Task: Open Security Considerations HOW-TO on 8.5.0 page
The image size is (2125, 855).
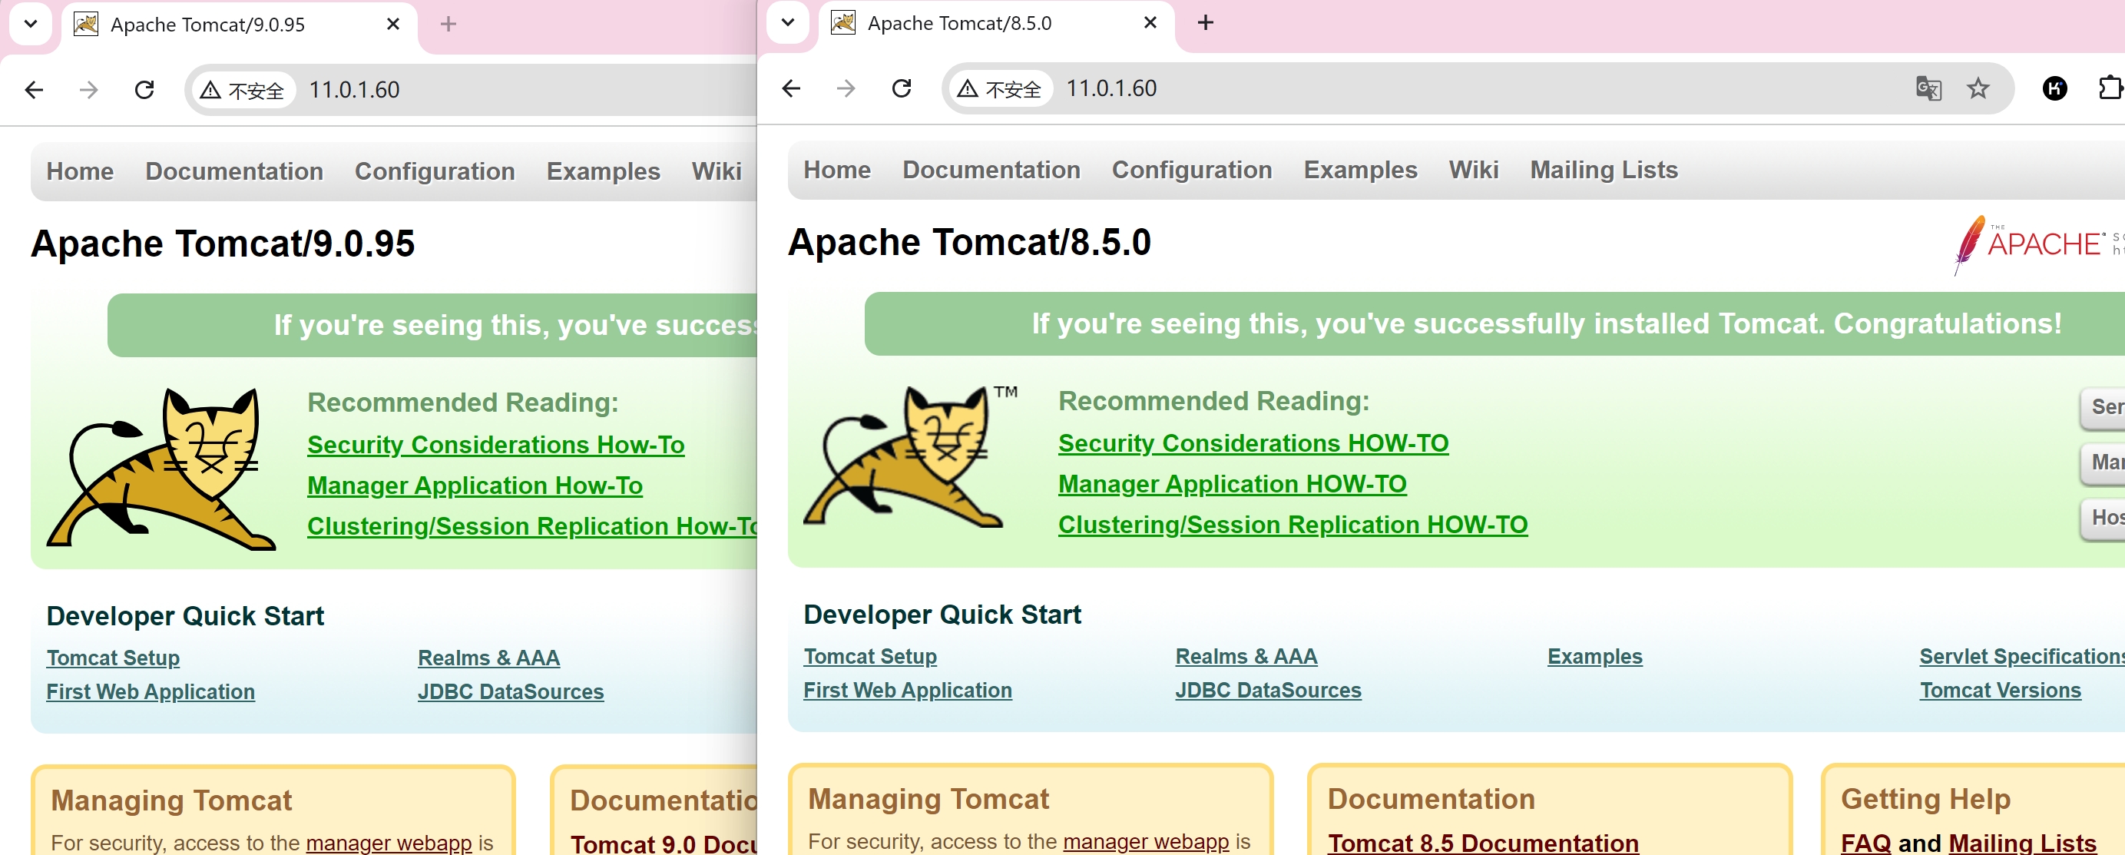Action: (1253, 443)
